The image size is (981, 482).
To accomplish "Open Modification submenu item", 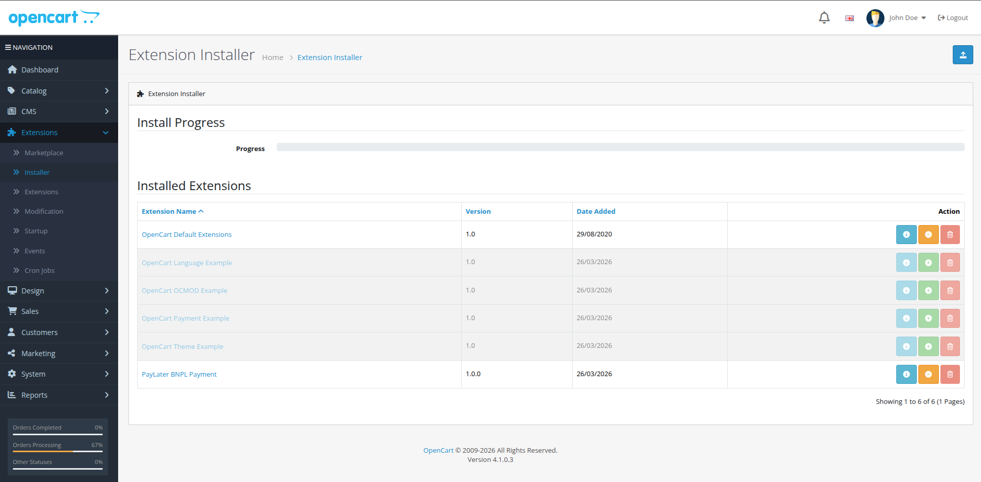I will pos(59,211).
